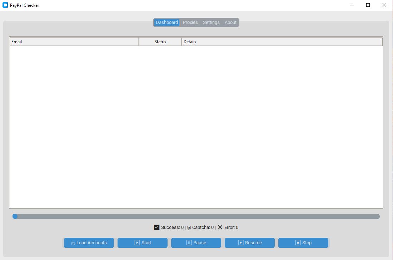Viewport: 393px width, 260px height.
Task: Select the Details column header
Action: (x=282, y=42)
